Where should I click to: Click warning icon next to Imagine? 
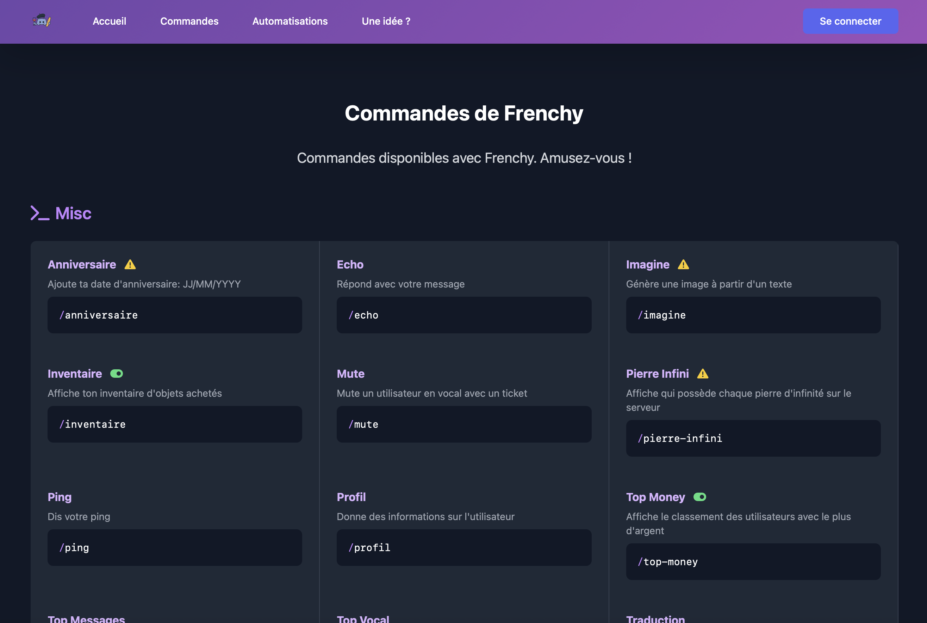click(683, 265)
